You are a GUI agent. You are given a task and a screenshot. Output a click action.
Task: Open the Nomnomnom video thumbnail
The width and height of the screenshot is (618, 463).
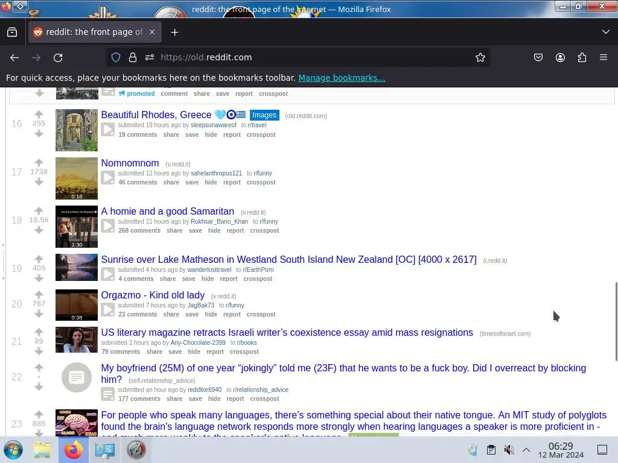(77, 178)
